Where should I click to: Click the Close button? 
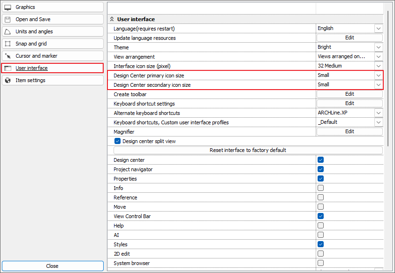point(53,266)
